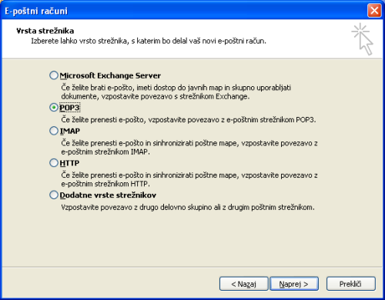Select the POP3 radio button circle
This screenshot has width=385, height=300.
pos(54,108)
